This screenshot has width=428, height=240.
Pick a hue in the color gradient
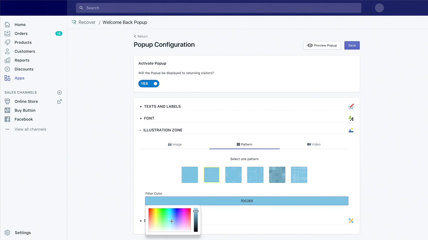tap(170, 220)
